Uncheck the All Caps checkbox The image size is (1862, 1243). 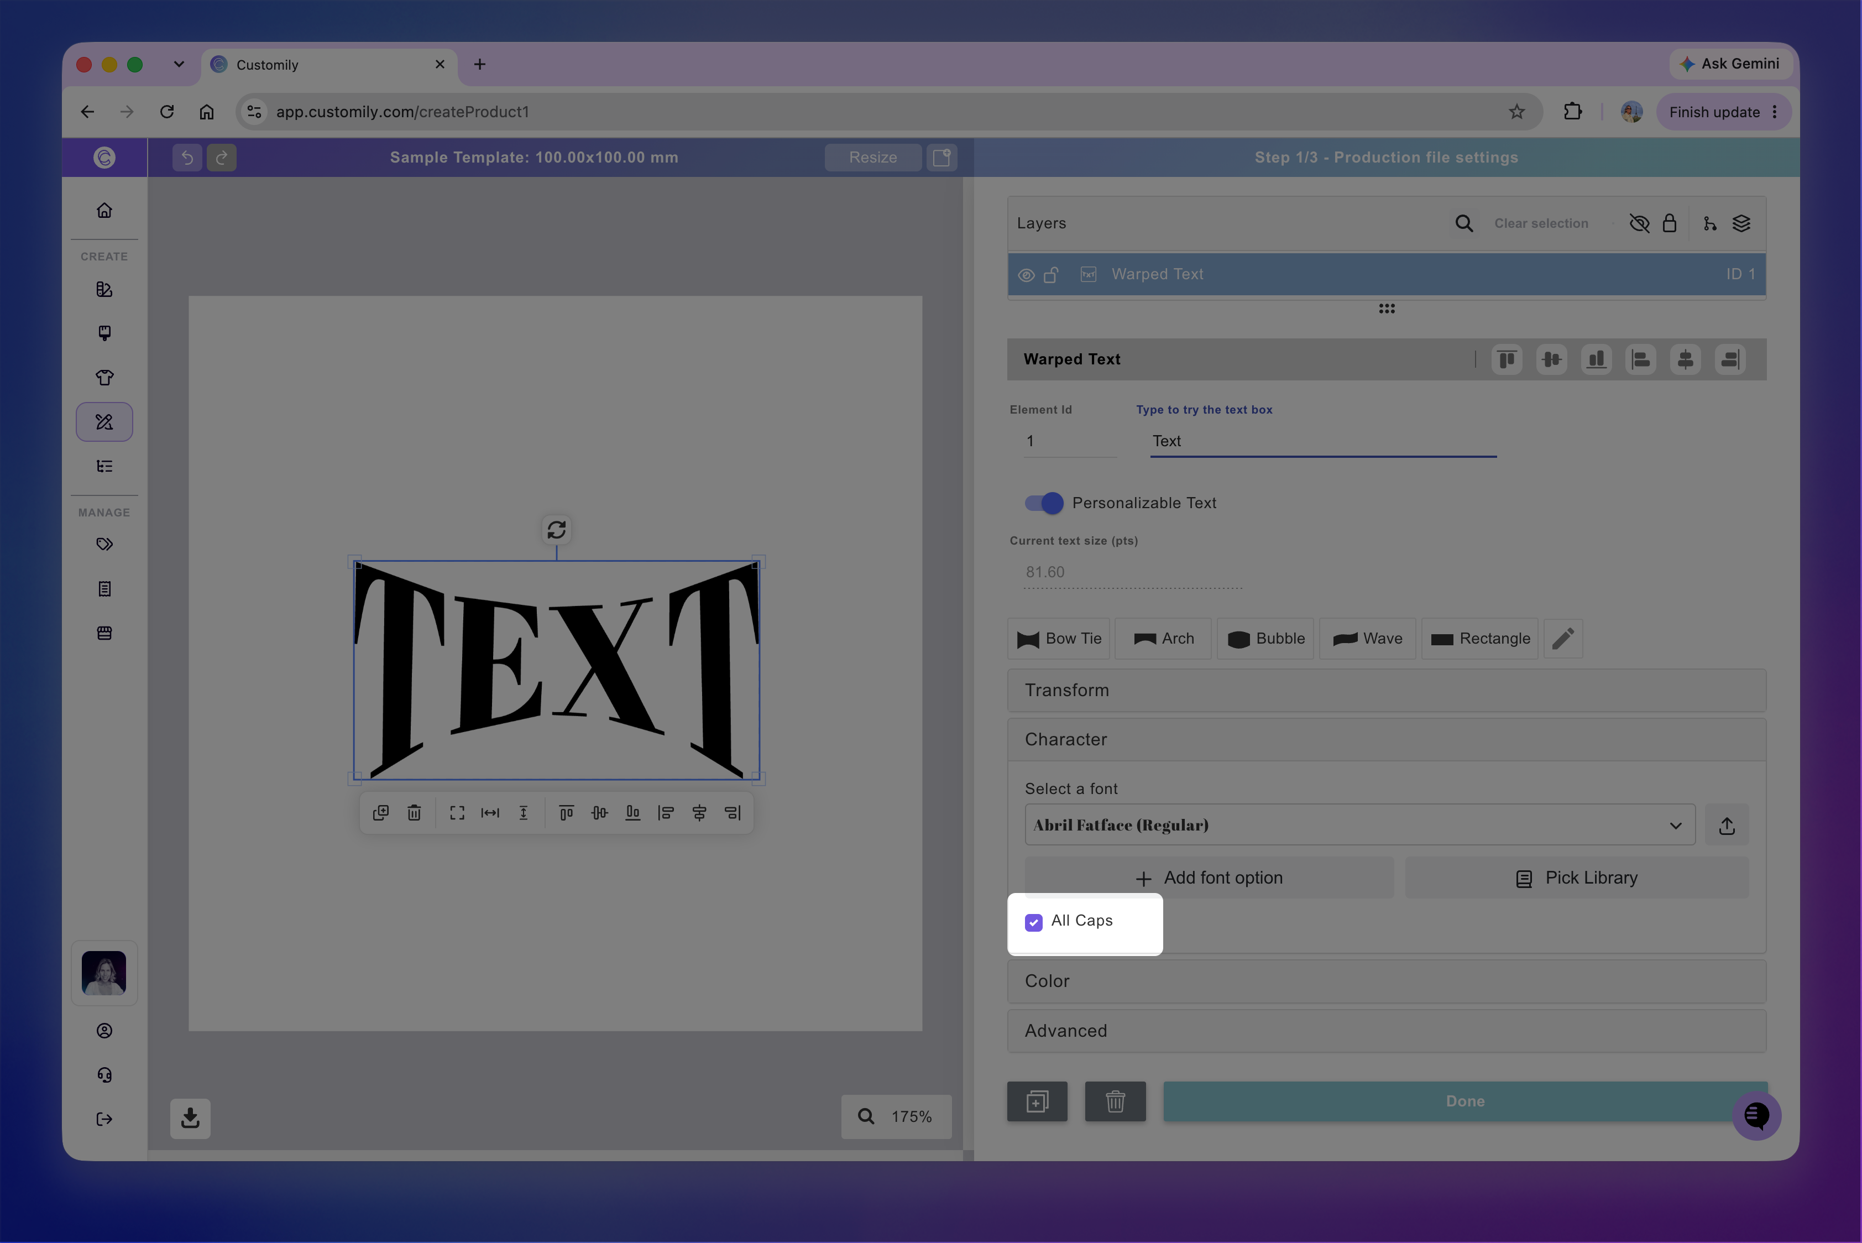[x=1034, y=922]
